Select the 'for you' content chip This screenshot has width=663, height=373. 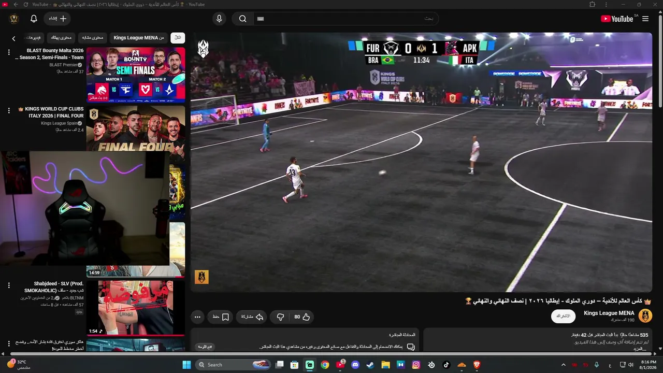[x=61, y=38]
